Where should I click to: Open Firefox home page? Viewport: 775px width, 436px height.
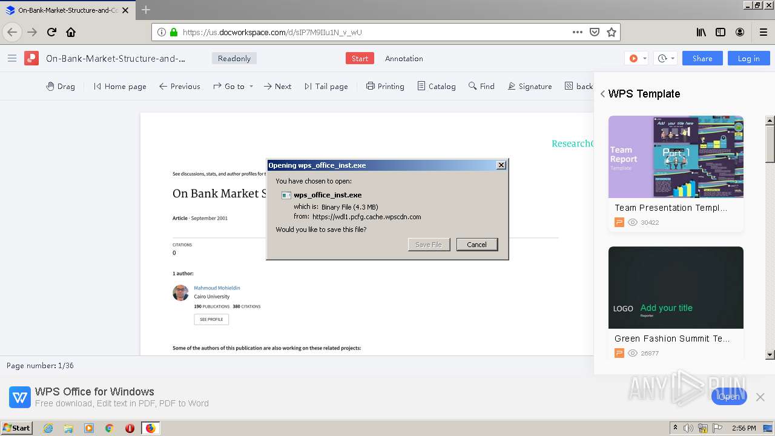point(71,32)
